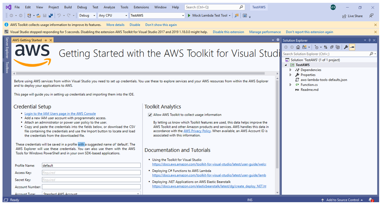
Task: Open Properties via the wrench toolbar icon
Action: (346, 47)
